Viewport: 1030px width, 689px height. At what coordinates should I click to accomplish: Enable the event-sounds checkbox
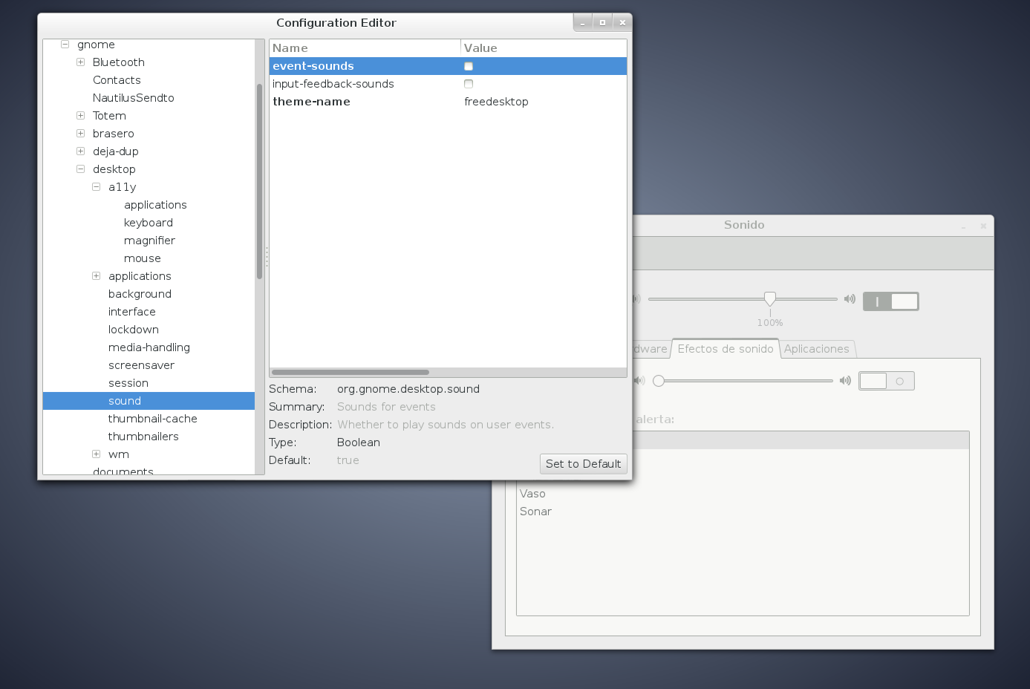click(x=469, y=66)
